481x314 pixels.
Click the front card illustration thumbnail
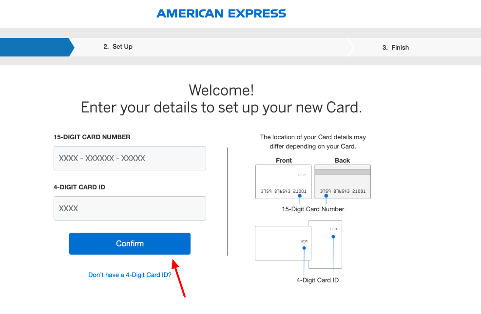[x=283, y=182]
